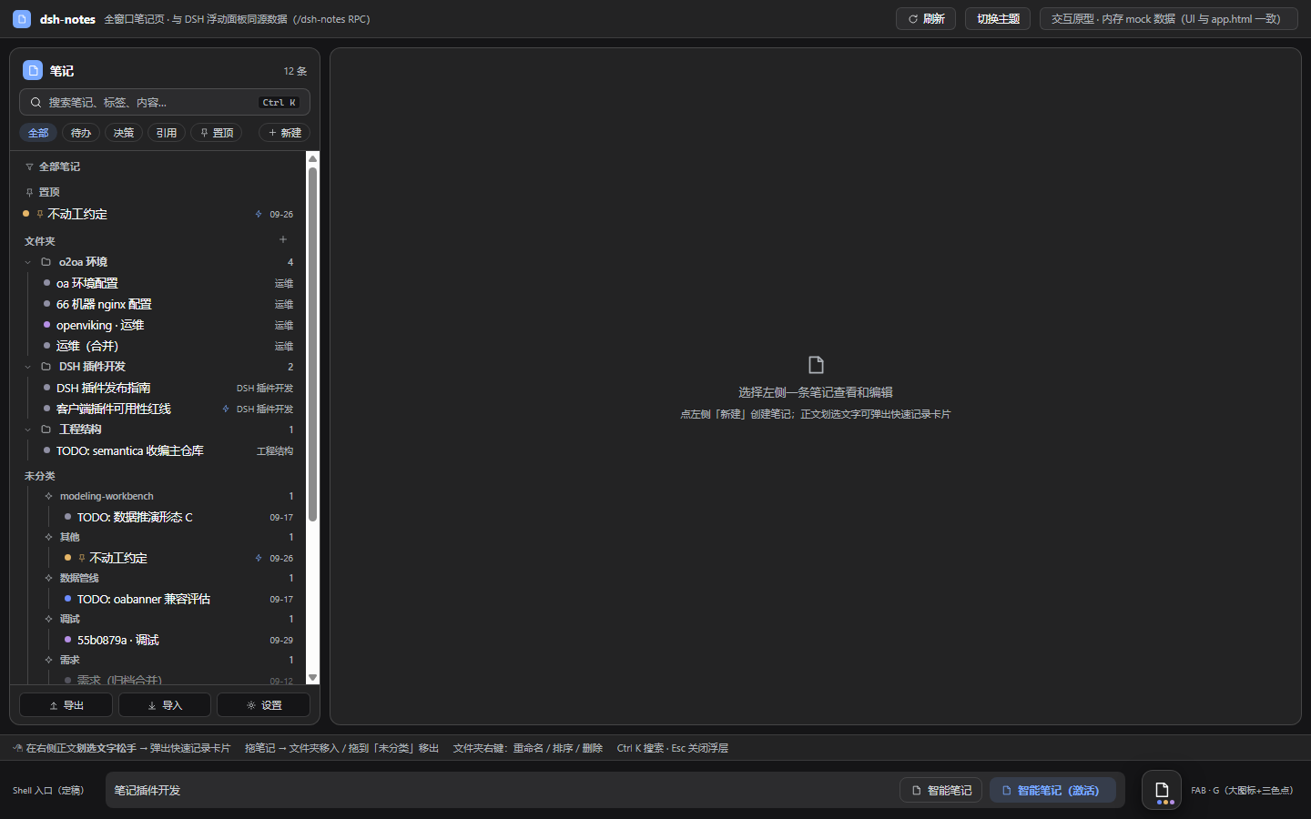The height and width of the screenshot is (819, 1311).
Task: Select the 引用 filter chip
Action: coord(167,133)
